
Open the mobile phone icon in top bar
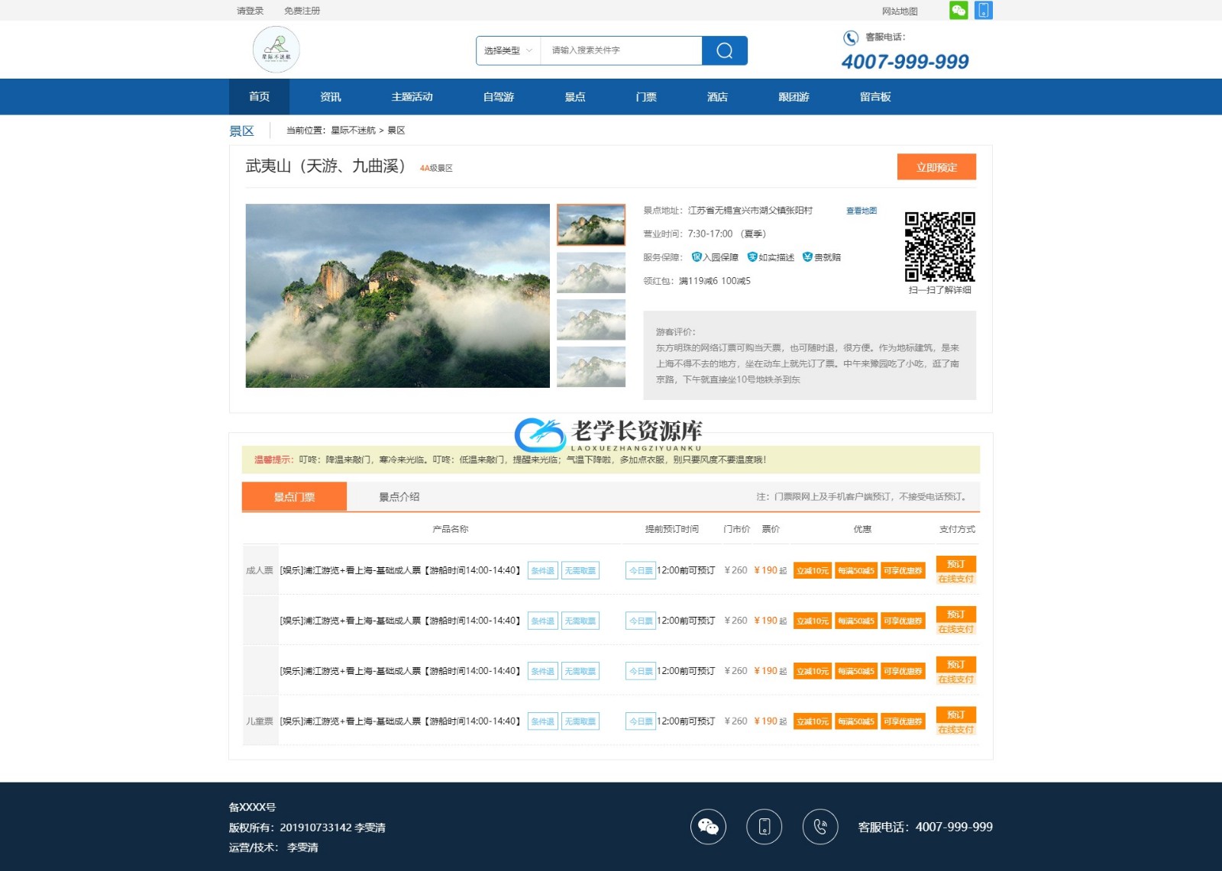(984, 10)
